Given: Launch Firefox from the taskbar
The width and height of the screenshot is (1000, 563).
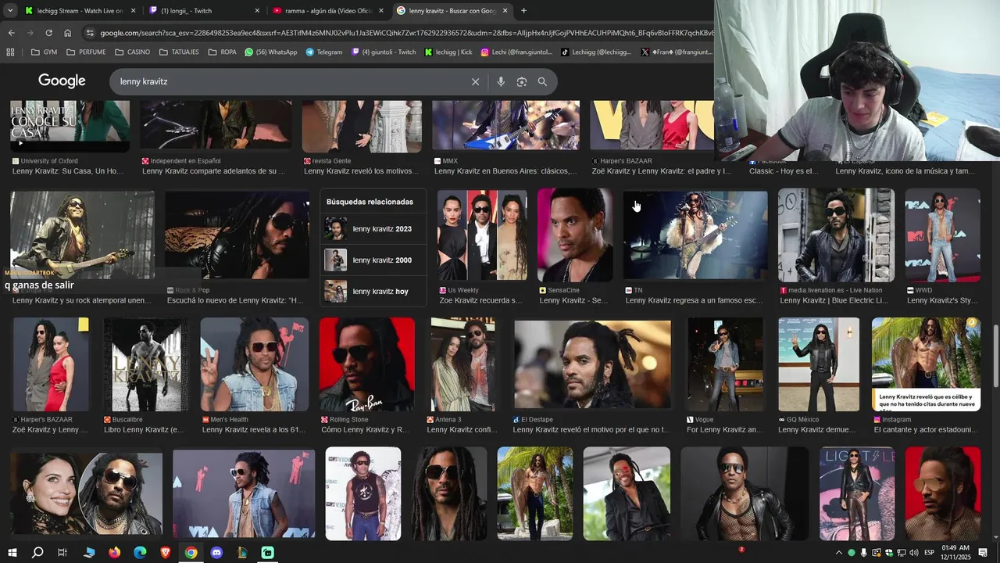Looking at the screenshot, I should [x=115, y=553].
